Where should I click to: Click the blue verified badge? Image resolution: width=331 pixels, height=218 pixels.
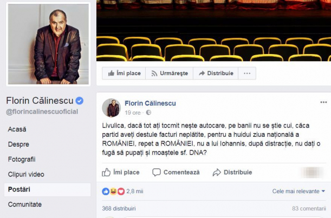(x=79, y=101)
